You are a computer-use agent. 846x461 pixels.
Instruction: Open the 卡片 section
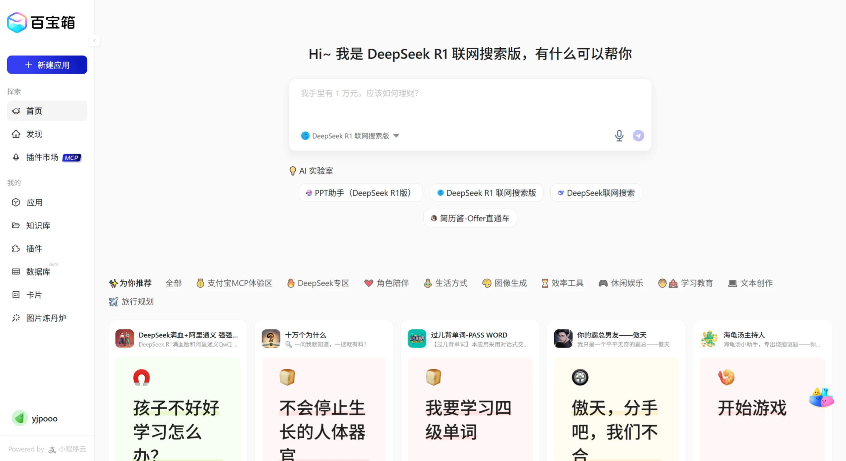pyautogui.click(x=34, y=295)
